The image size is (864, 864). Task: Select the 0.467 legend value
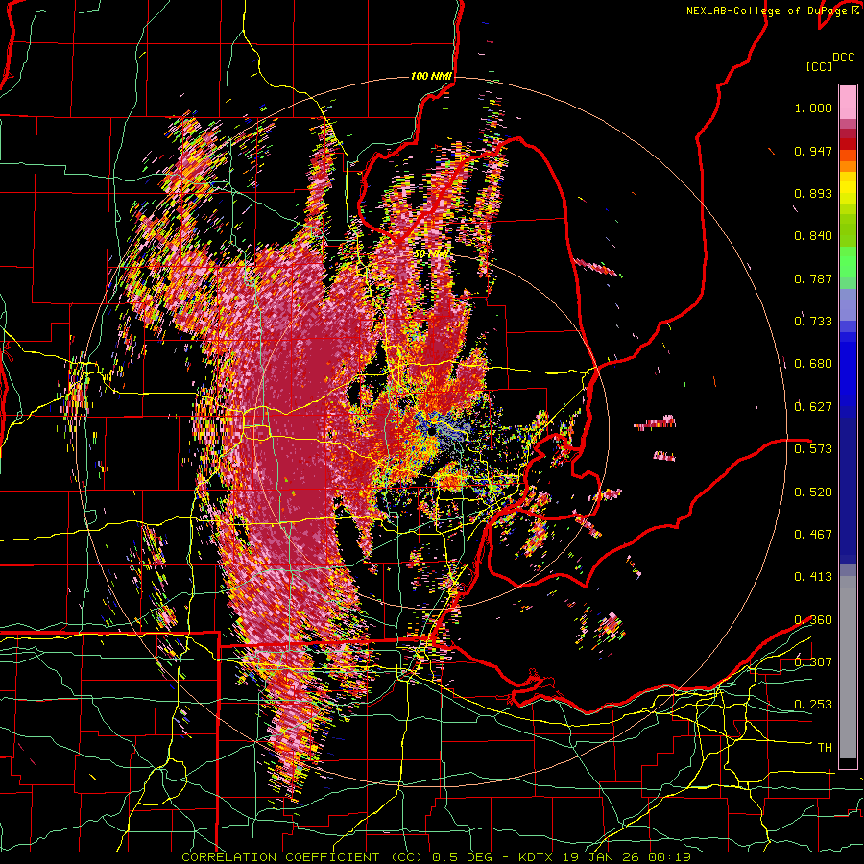(x=813, y=535)
